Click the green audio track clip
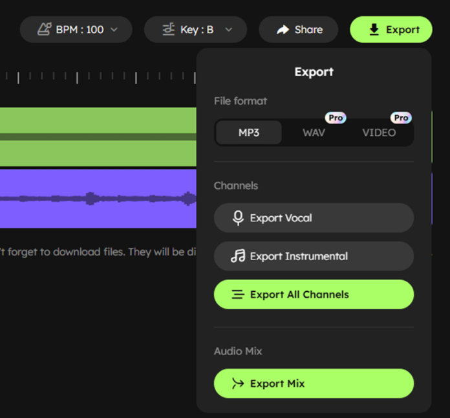This screenshot has width=450, height=418. pos(98,137)
